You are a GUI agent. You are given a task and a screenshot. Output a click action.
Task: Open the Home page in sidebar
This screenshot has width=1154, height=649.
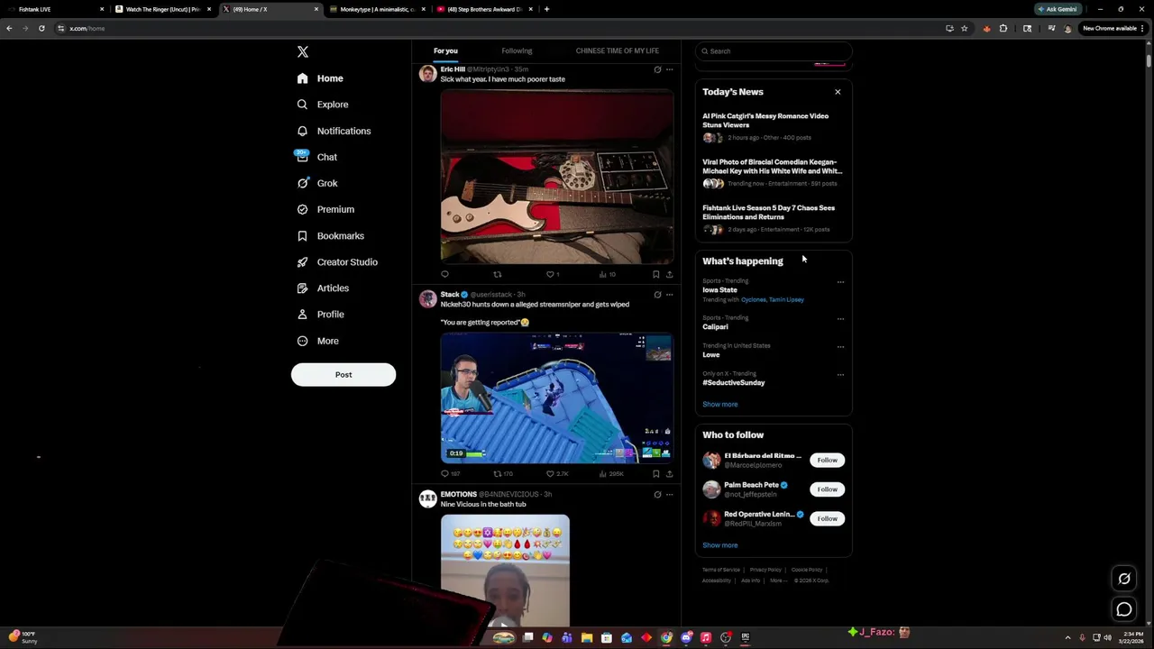(x=321, y=78)
